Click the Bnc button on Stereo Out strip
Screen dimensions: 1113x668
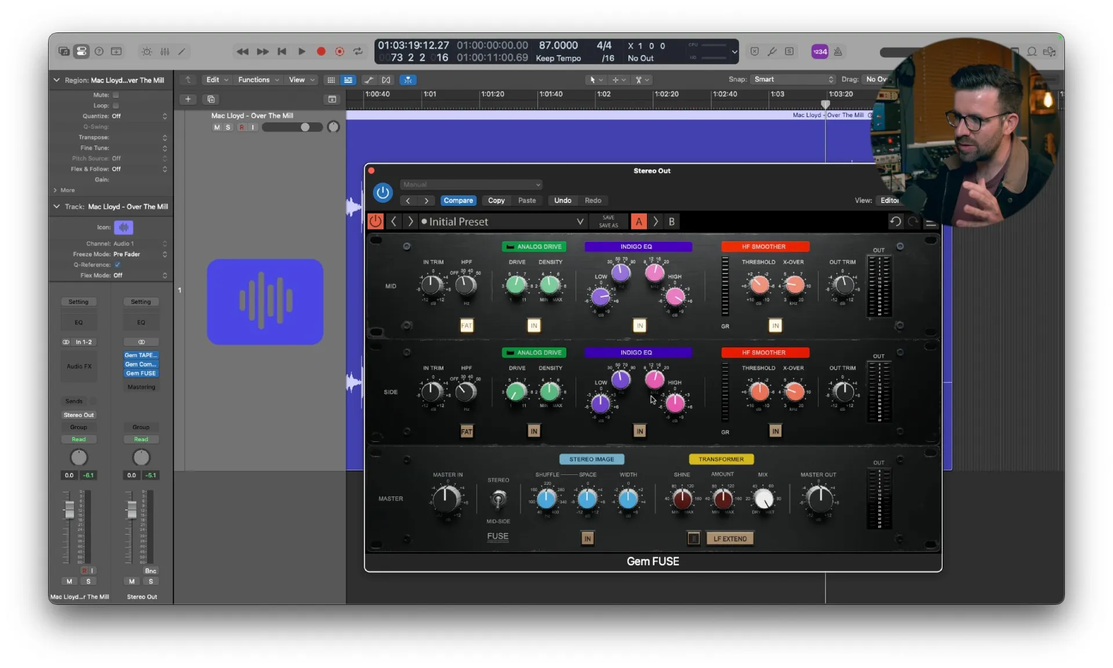pos(151,571)
